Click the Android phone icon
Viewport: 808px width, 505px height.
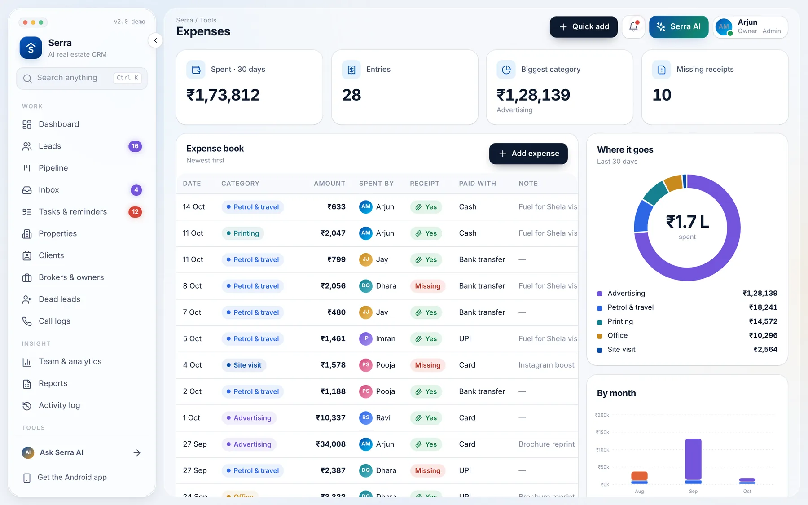[x=27, y=478]
